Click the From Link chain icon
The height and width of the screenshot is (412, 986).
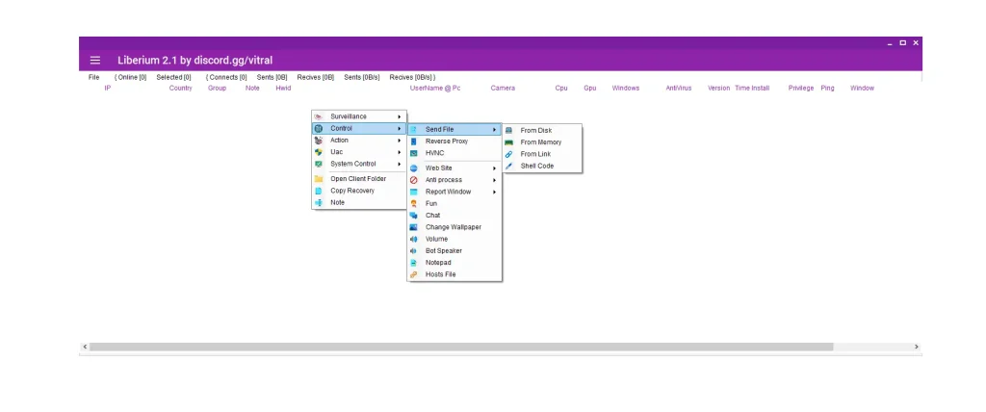click(x=508, y=154)
